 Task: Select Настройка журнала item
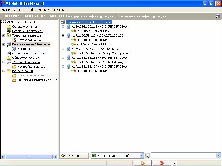tap(31, 67)
